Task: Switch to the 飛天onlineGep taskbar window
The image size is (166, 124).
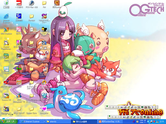Action: tap(110, 122)
